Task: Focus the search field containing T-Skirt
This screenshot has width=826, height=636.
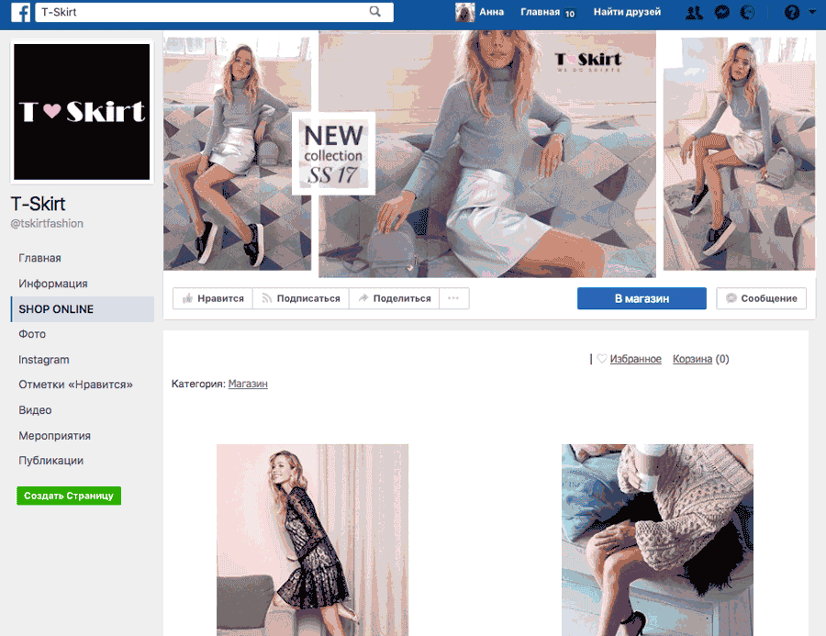Action: click(214, 12)
